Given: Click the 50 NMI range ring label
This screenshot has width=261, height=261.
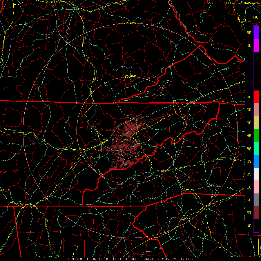Looking at the screenshot, I should [x=130, y=77].
